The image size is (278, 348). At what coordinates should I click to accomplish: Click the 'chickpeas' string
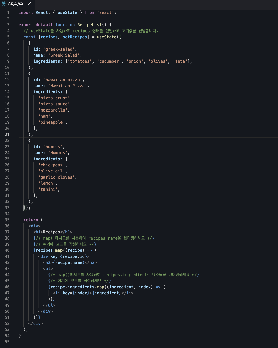click(52, 165)
